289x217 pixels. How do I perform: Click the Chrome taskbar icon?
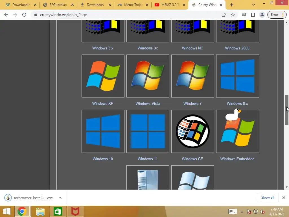click(x=22, y=211)
